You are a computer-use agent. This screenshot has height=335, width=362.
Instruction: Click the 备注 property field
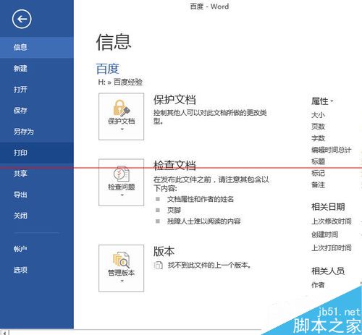[318, 185]
